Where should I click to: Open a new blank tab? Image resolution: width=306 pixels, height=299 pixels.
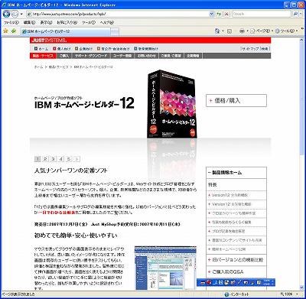115,31
